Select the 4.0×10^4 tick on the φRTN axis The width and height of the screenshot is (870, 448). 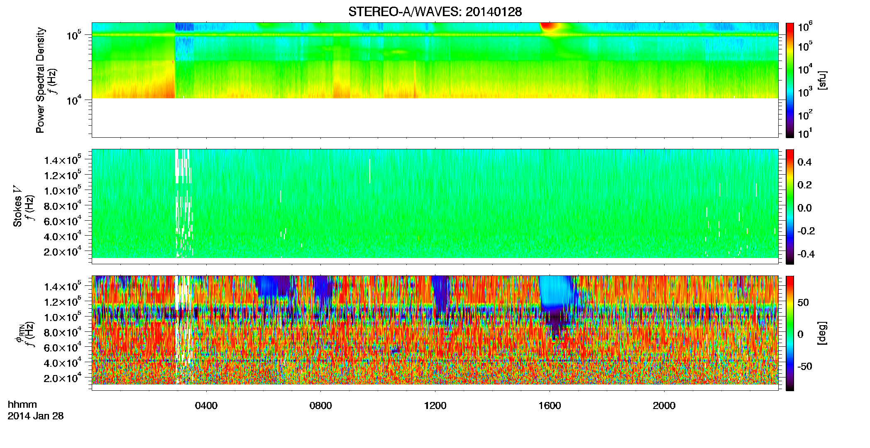tap(63, 363)
